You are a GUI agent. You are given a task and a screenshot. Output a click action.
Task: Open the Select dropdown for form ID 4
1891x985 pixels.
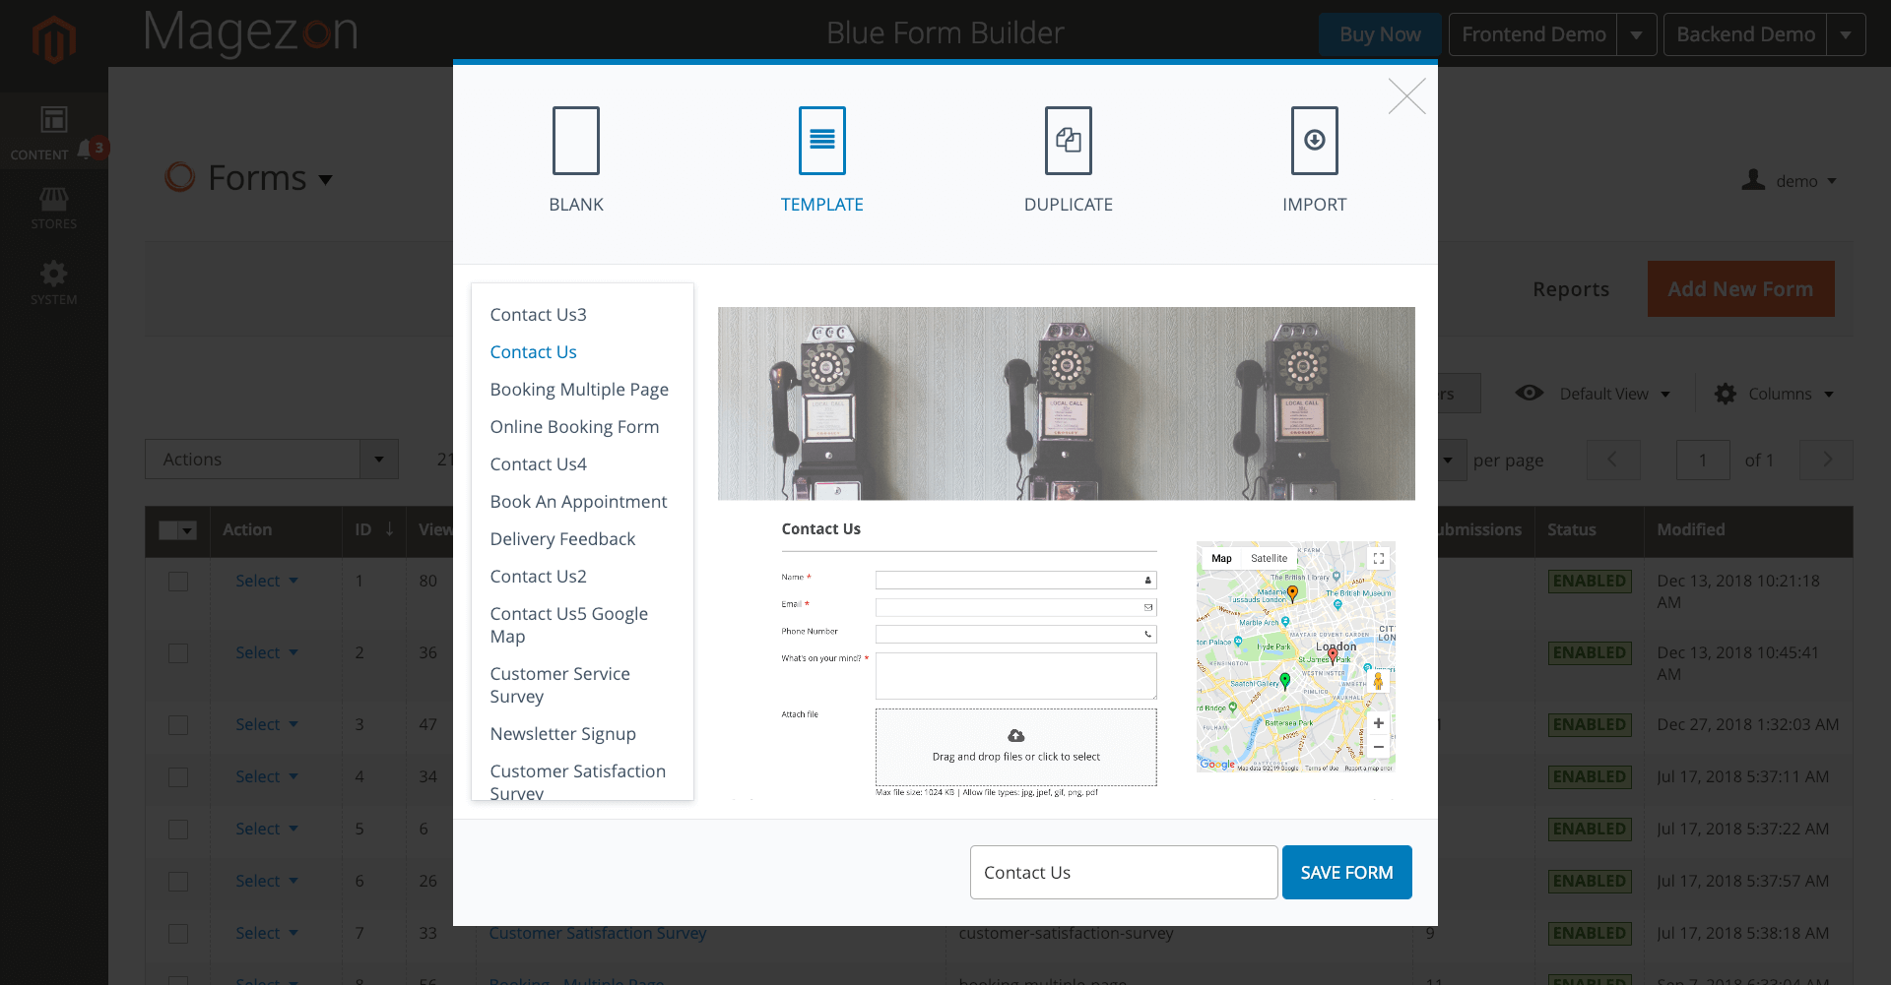pos(266,776)
